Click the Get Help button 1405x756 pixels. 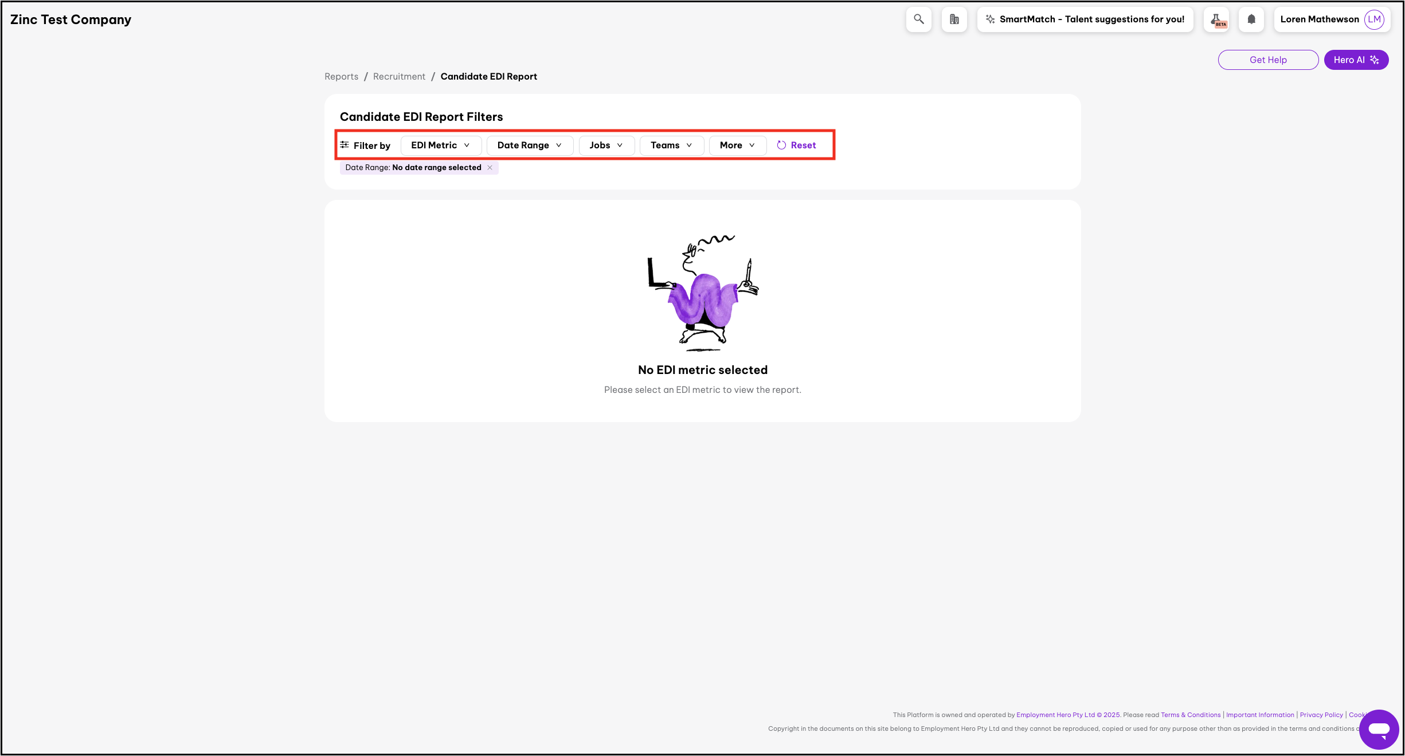click(x=1267, y=60)
